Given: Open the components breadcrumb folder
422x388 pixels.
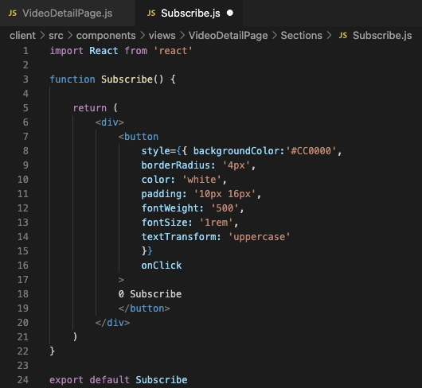Looking at the screenshot, I should pos(106,36).
